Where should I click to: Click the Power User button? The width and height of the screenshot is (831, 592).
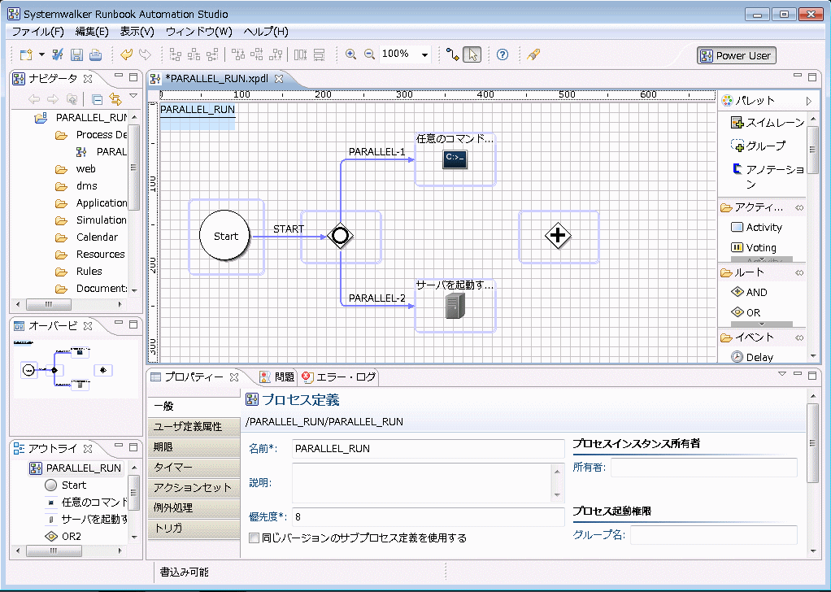[x=736, y=55]
